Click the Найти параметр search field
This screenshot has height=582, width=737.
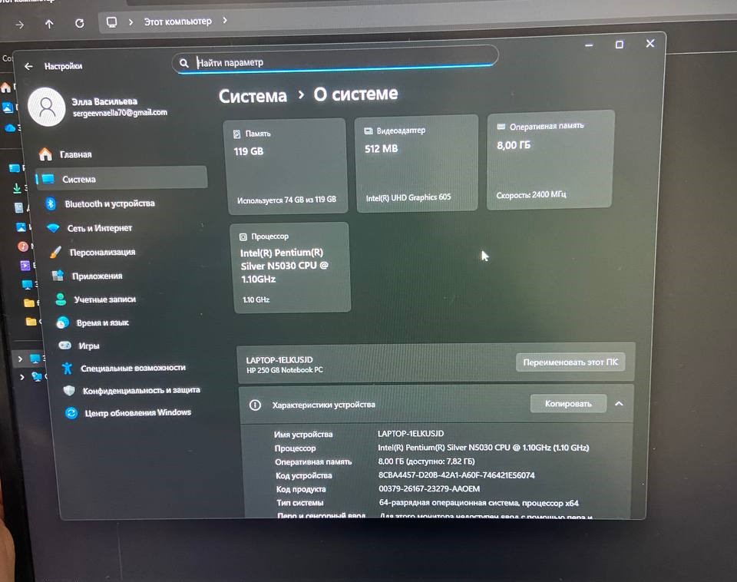pyautogui.click(x=338, y=62)
